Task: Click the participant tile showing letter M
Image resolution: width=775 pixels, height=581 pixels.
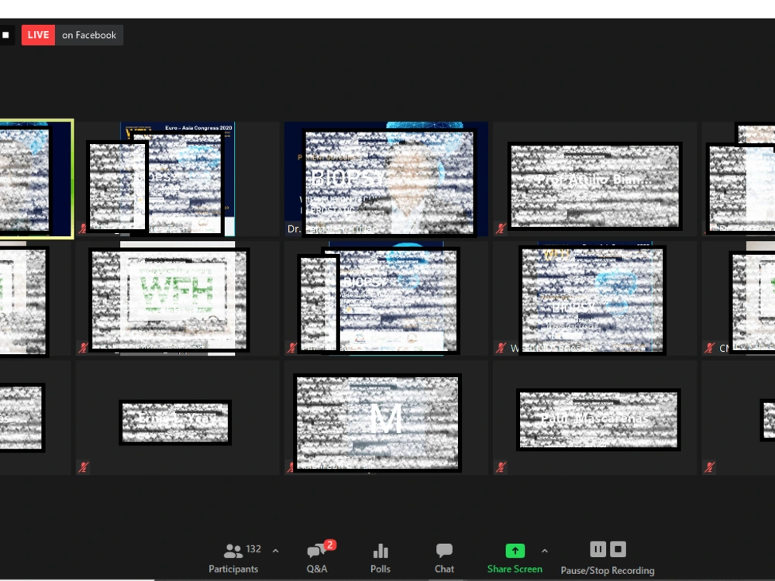Action: [x=377, y=421]
